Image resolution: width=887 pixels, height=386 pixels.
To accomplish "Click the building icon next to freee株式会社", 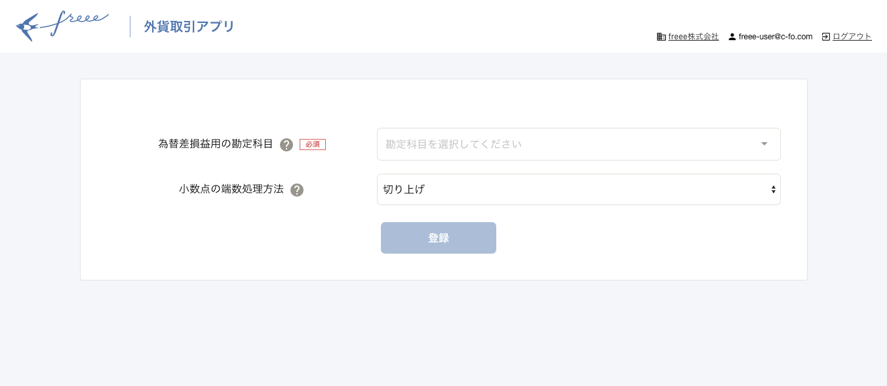I will [661, 37].
